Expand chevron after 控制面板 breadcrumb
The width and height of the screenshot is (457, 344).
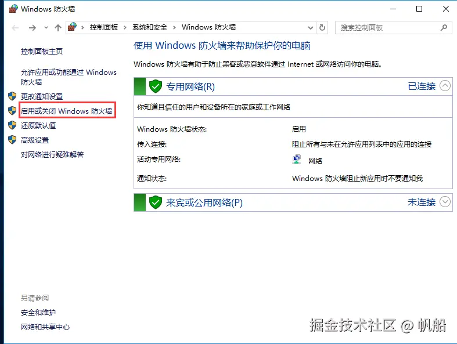click(x=125, y=27)
